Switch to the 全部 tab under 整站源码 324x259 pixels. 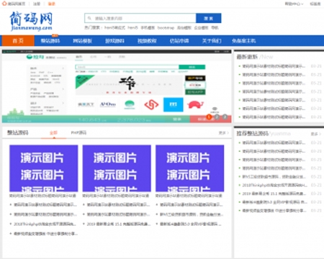point(53,133)
